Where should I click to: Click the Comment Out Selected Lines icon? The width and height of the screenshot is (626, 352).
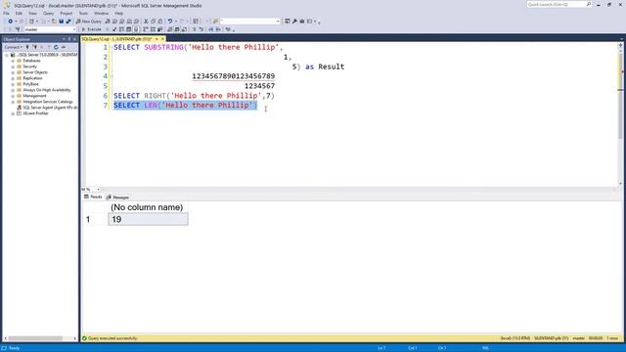coord(194,29)
